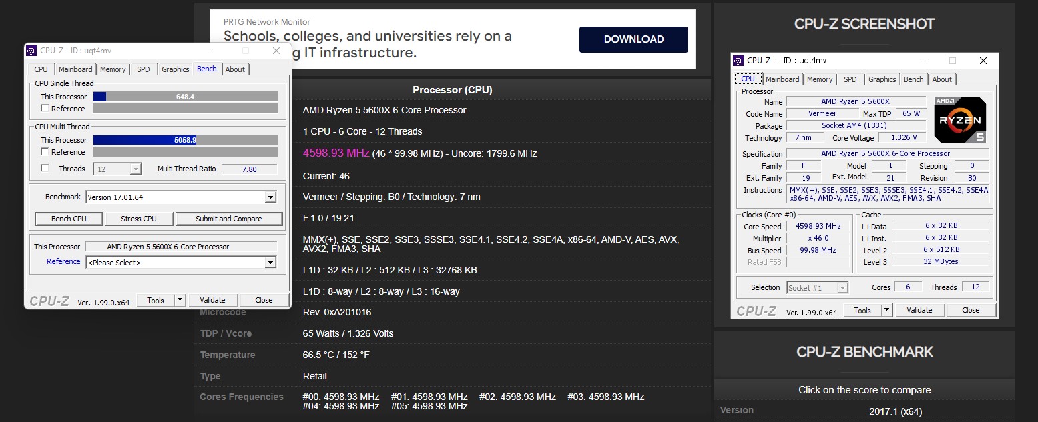Switch to Memory tab in Bench window
The image size is (1038, 422).
(x=113, y=69)
